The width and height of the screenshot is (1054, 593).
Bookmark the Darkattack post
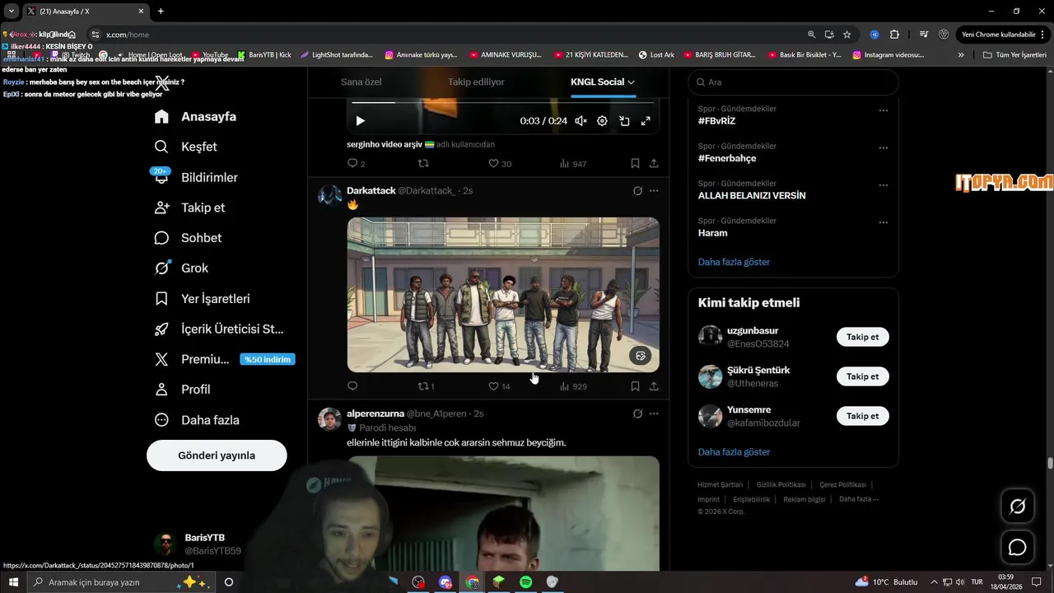click(x=635, y=386)
